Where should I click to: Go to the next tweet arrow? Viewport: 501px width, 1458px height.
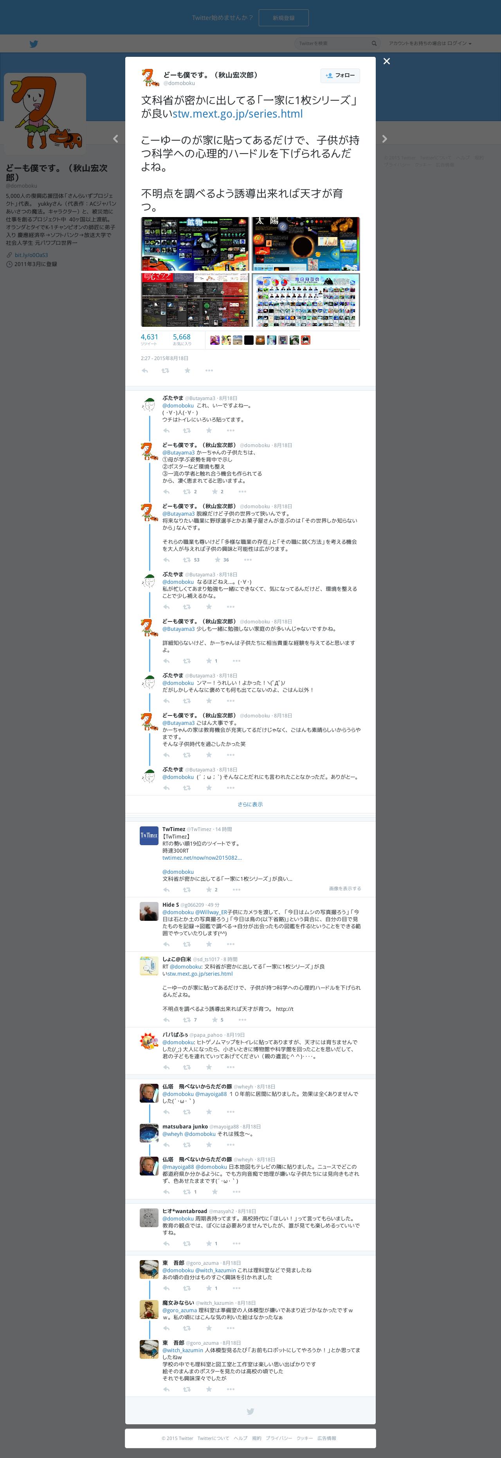pyautogui.click(x=384, y=139)
